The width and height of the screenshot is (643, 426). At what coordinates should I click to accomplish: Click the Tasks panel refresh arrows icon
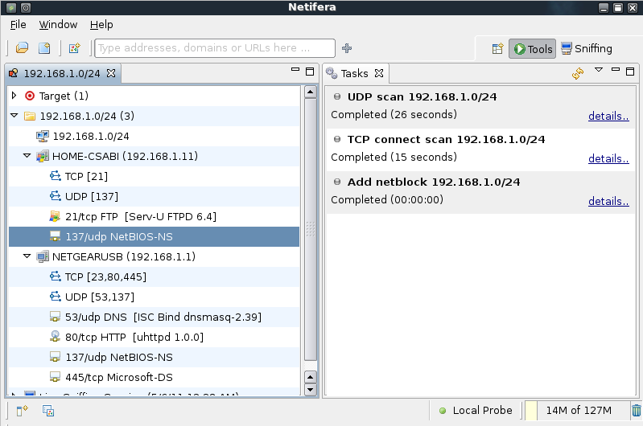click(577, 73)
